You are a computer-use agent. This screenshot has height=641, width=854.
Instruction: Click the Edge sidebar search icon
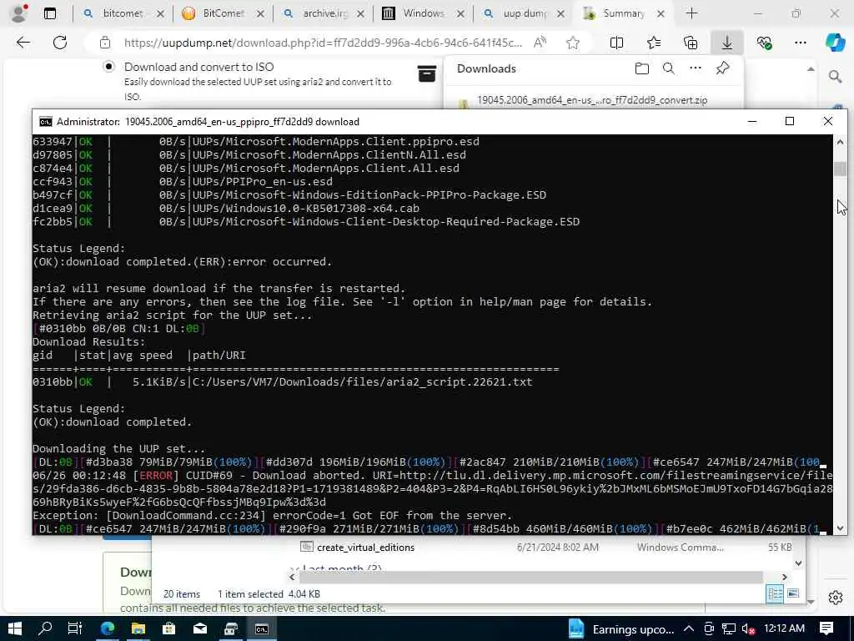[836, 76]
